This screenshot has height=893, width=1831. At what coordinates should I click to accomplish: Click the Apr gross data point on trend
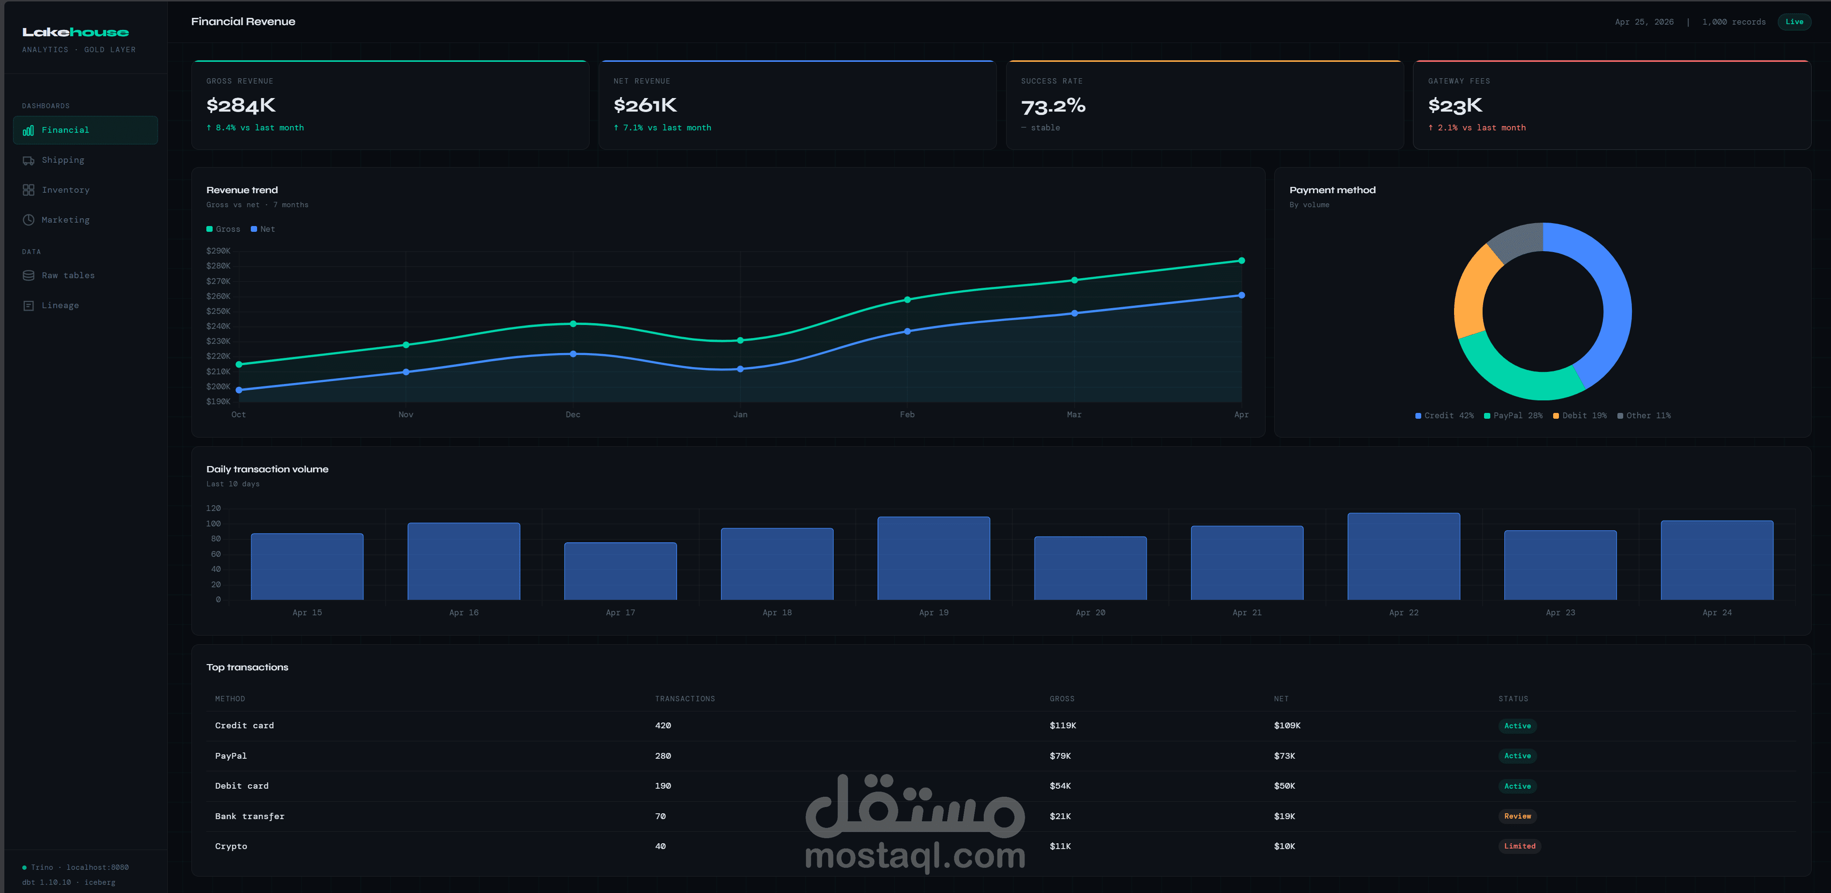point(1242,261)
